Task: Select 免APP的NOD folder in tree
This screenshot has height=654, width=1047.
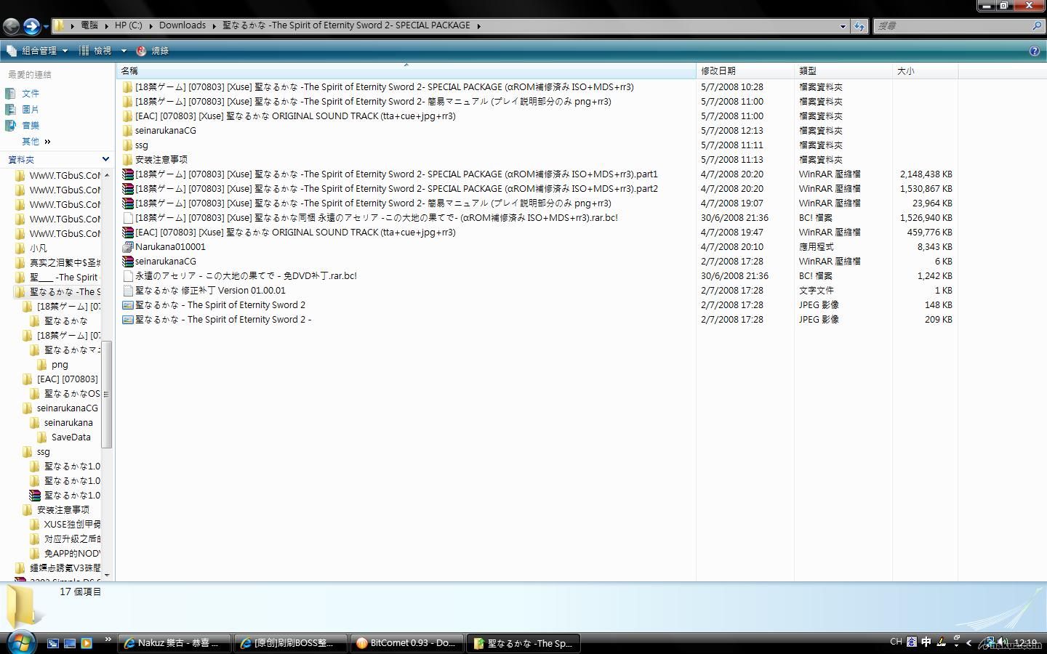Action: pos(65,554)
